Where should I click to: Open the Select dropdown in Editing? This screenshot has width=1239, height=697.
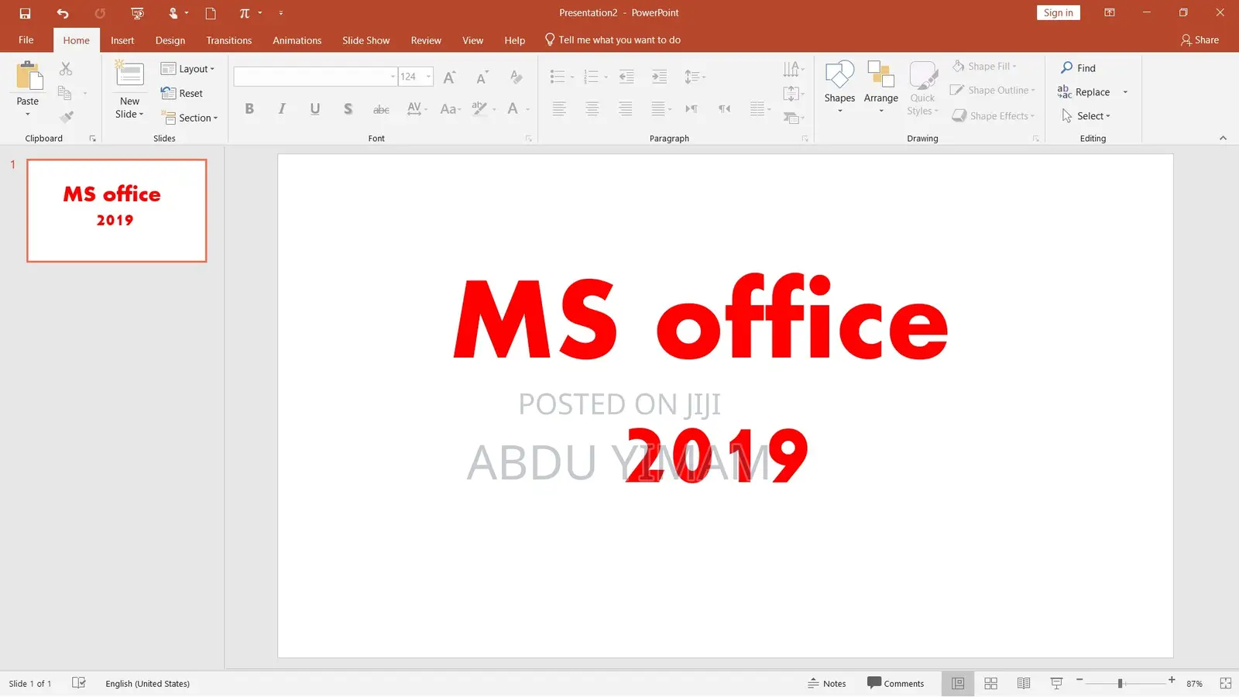point(1086,116)
